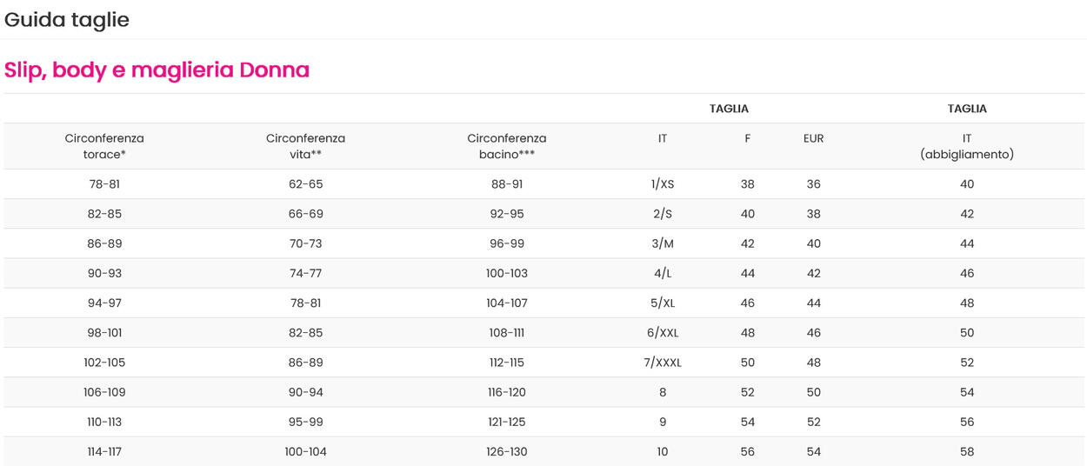This screenshot has width=1087, height=466.
Task: Select the "2/S" size cell
Action: point(663,214)
